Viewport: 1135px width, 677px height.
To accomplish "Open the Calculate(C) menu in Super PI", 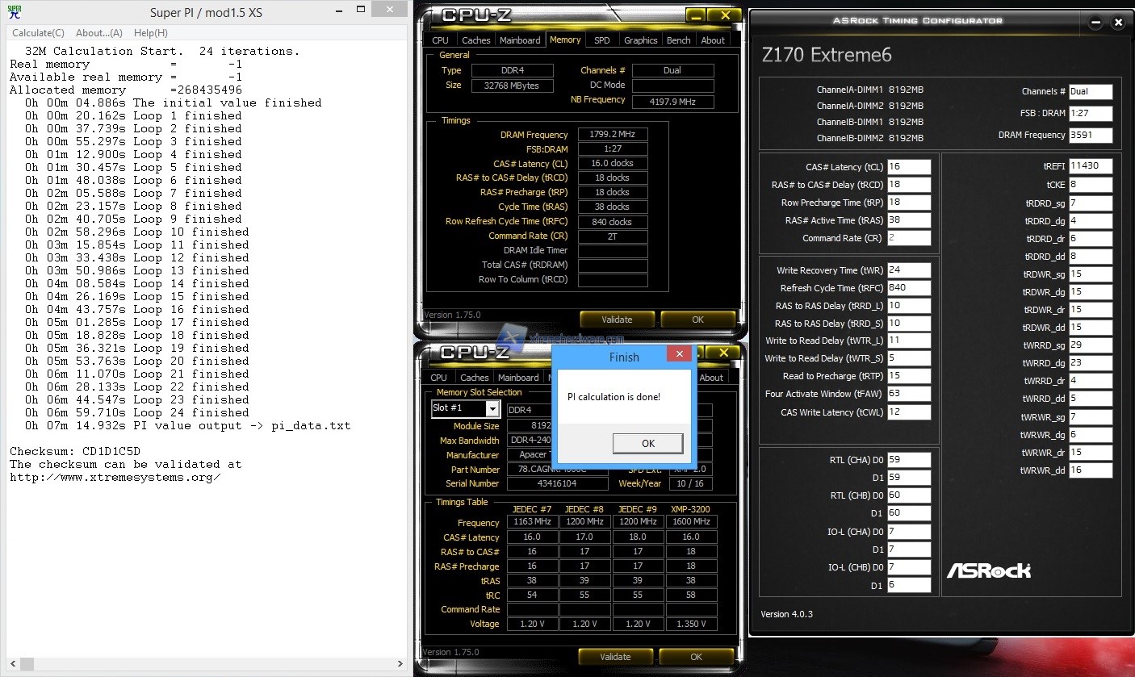I will click(x=38, y=33).
